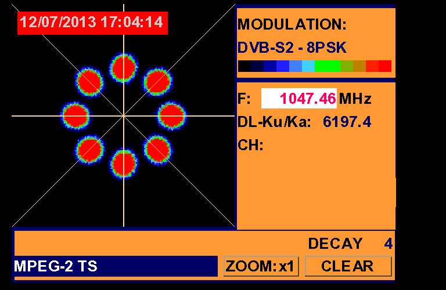Click the leftmost constellation point
Screen dimensions: 446x290
tap(76, 115)
